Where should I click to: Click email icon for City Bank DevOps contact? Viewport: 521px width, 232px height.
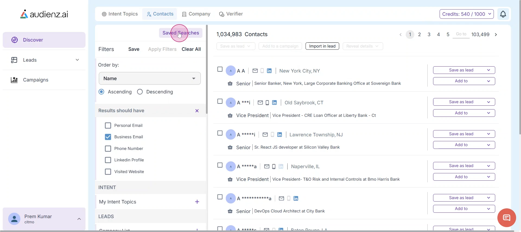[281, 199]
